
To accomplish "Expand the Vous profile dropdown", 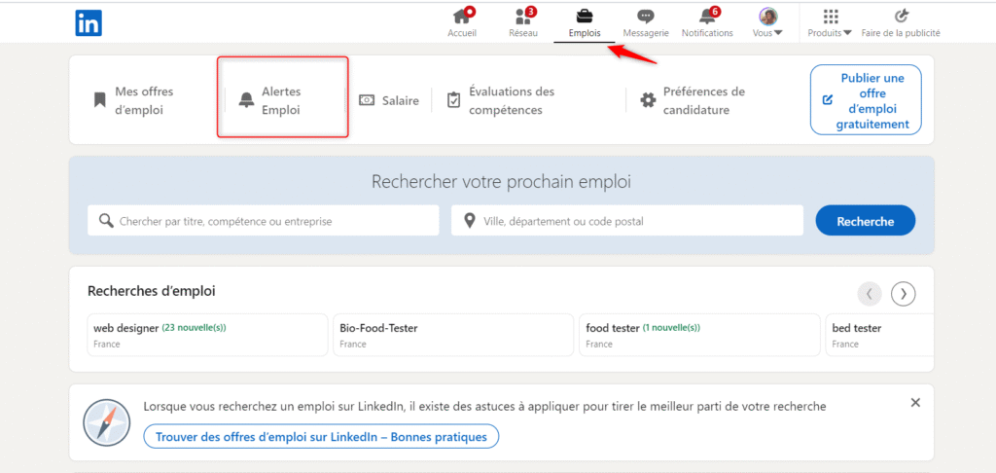I will pyautogui.click(x=768, y=22).
